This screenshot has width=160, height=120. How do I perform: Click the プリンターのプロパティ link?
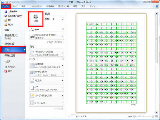[55, 42]
